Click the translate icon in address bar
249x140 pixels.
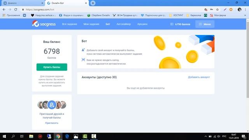tap(206, 9)
